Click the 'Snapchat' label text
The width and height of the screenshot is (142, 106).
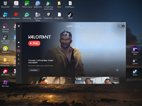coord(5,52)
